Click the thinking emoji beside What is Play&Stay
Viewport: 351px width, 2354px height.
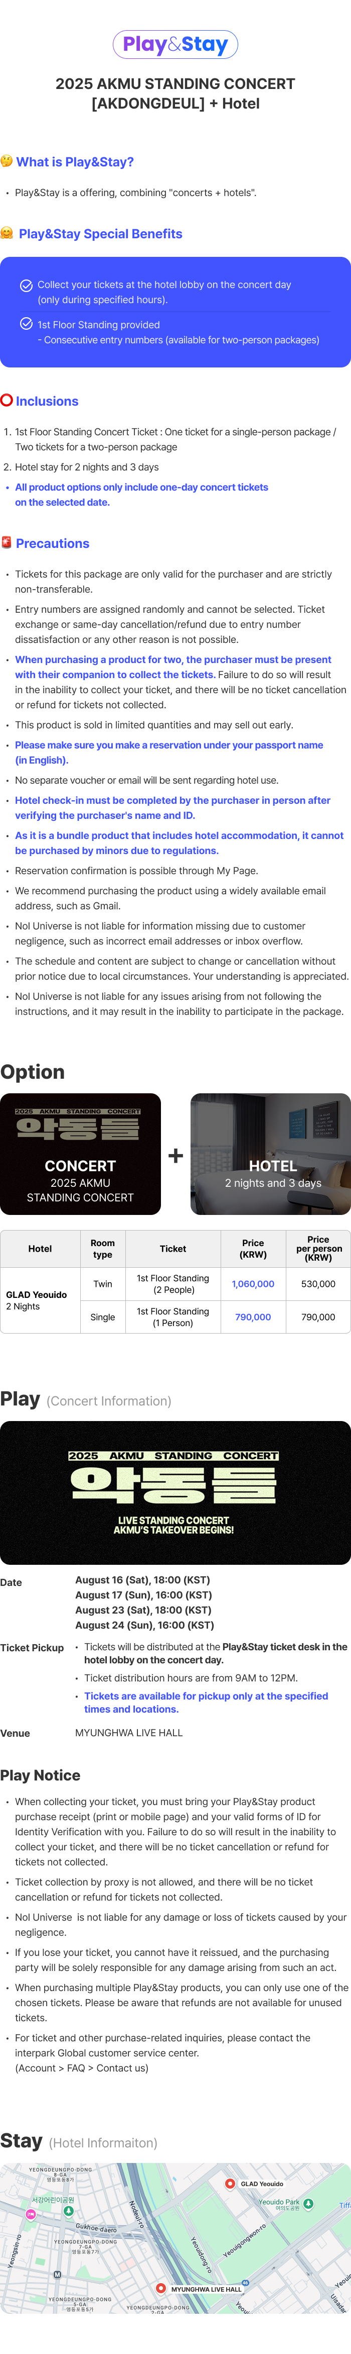click(7, 162)
